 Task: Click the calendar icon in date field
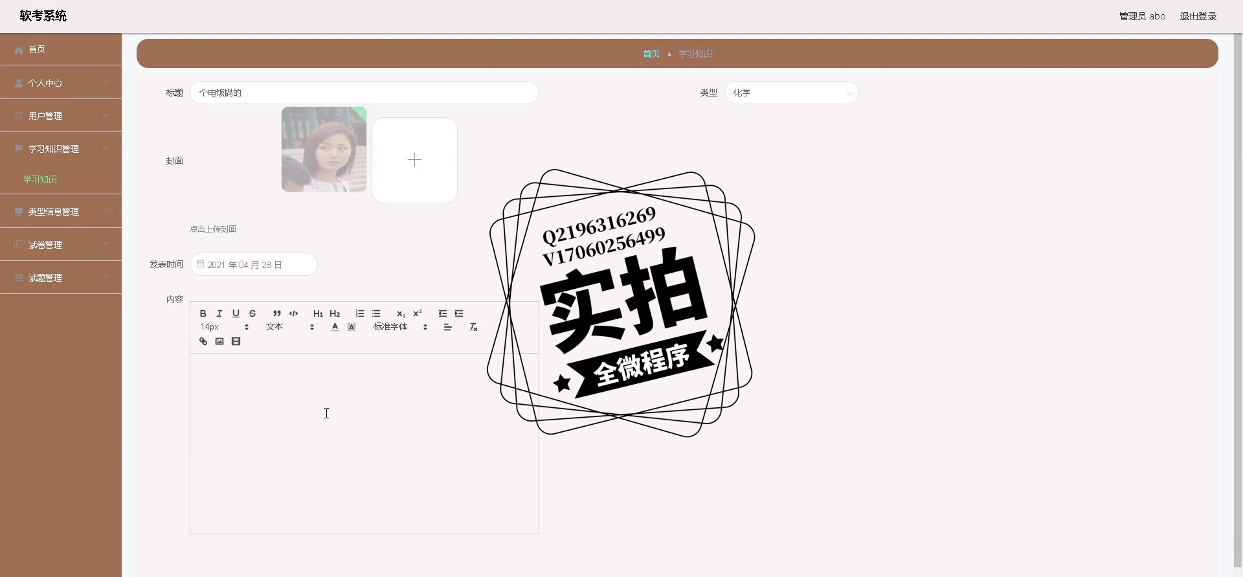[x=200, y=264]
